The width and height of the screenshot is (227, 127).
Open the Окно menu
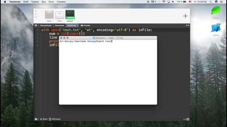tap(51, 2)
